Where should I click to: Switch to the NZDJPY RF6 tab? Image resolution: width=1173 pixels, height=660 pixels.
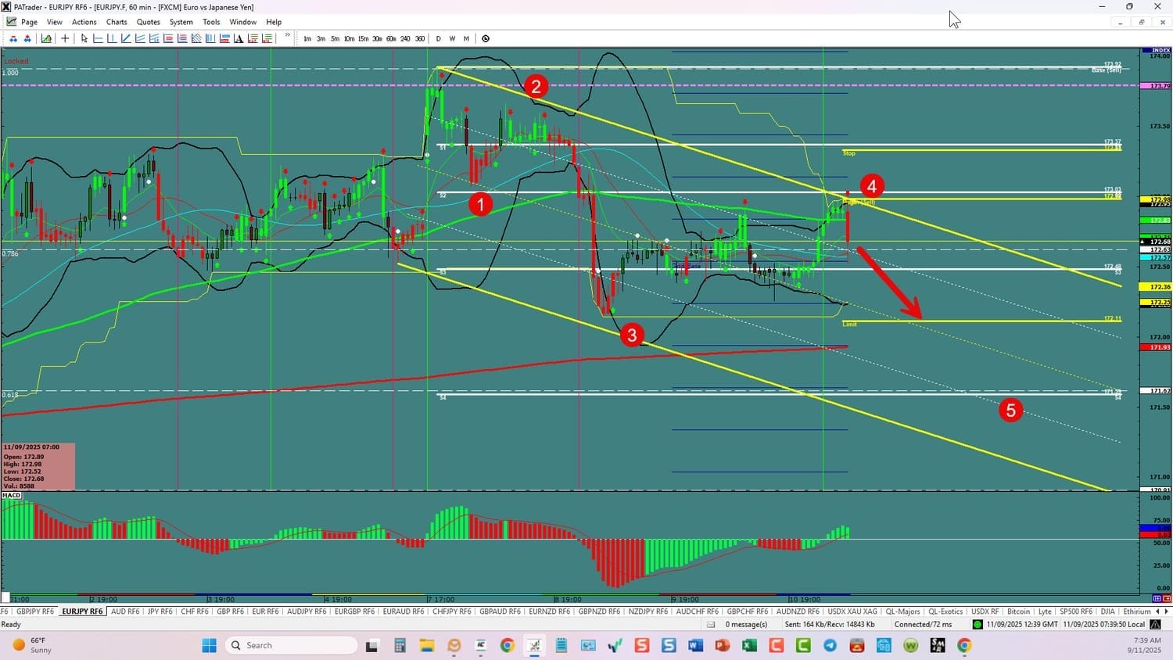click(648, 612)
